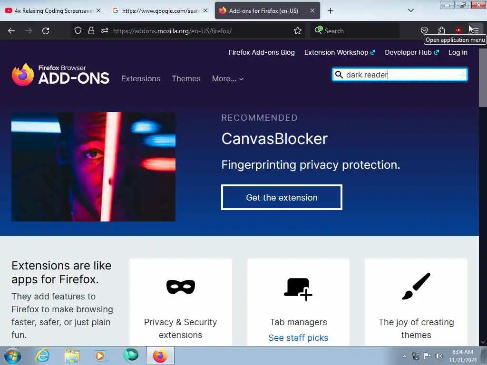Open the volume speaker tray icon
This screenshot has height=365, width=487.
[438, 355]
